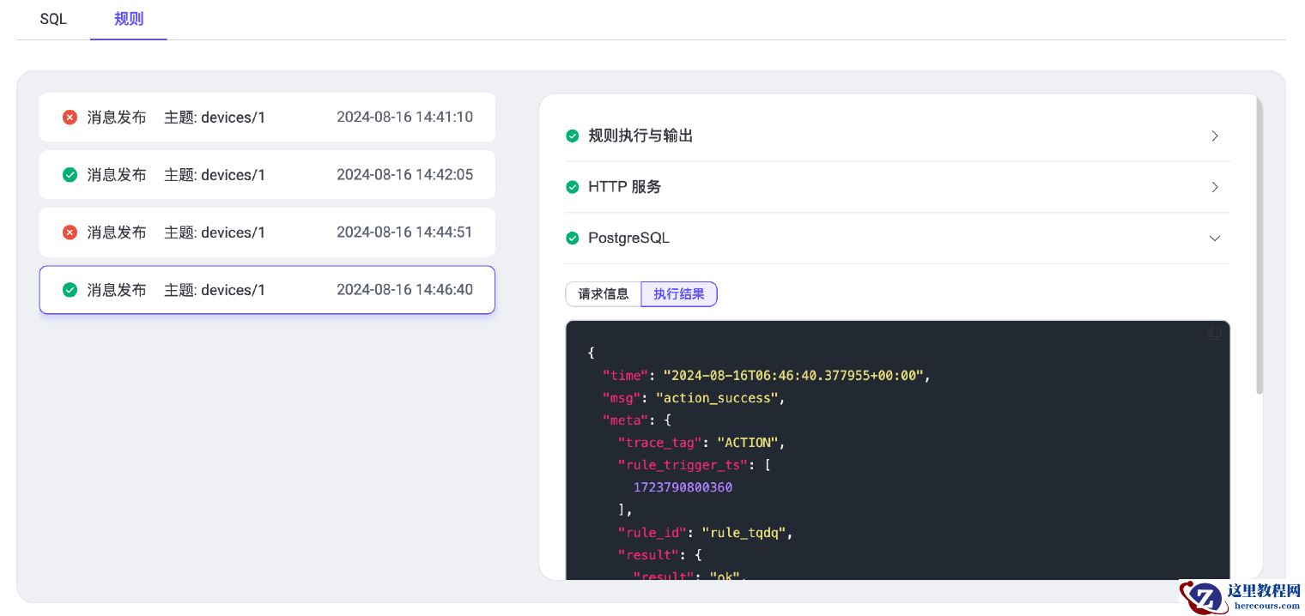Screen dimensions: 1305x616
Task: Open the 请求信息 tab
Action: [x=604, y=294]
